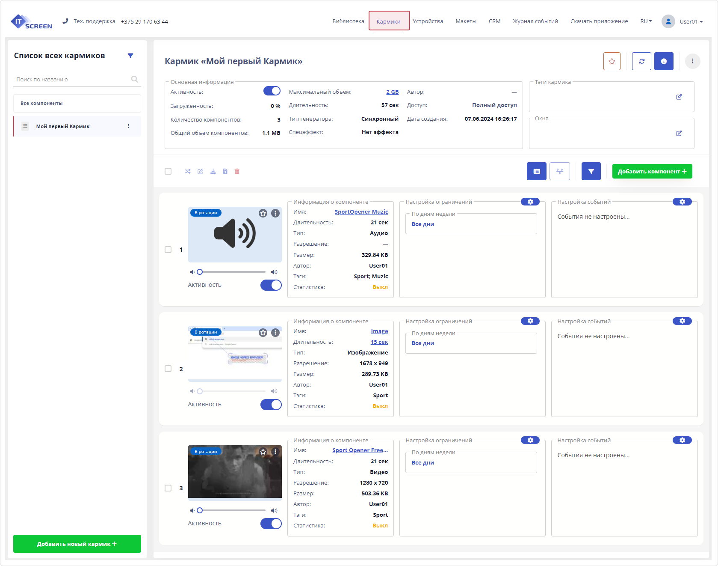Open the karmik list filter funnel
This screenshot has width=718, height=566.
tap(130, 56)
